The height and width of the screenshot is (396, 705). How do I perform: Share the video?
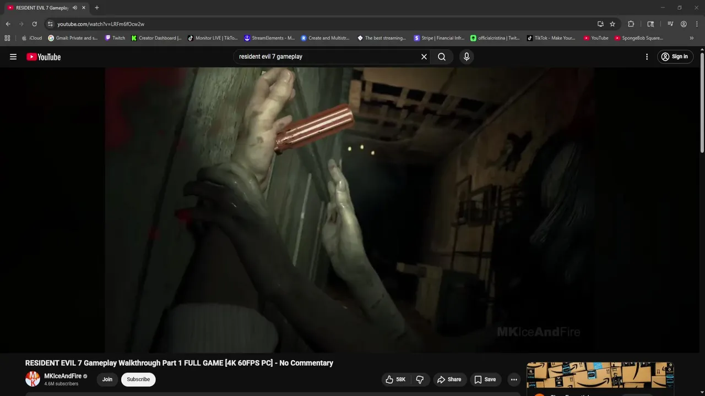coord(449,380)
